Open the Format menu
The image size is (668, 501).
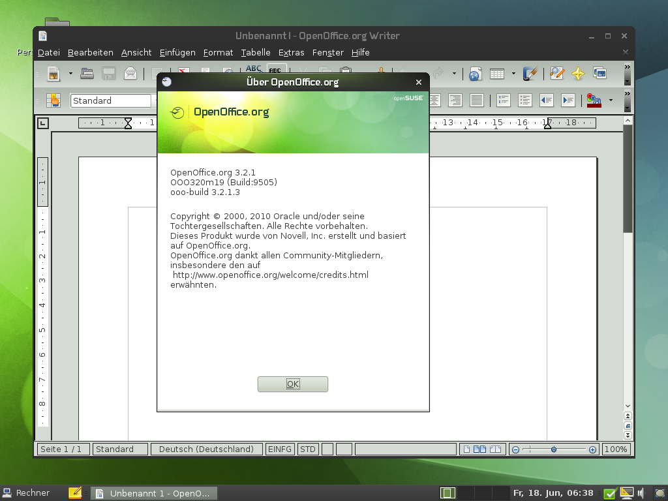point(218,53)
